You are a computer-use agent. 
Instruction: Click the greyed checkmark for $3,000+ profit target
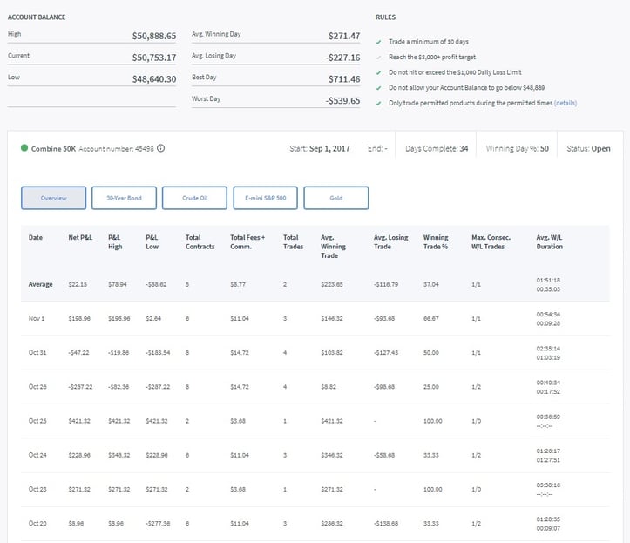[x=379, y=57]
